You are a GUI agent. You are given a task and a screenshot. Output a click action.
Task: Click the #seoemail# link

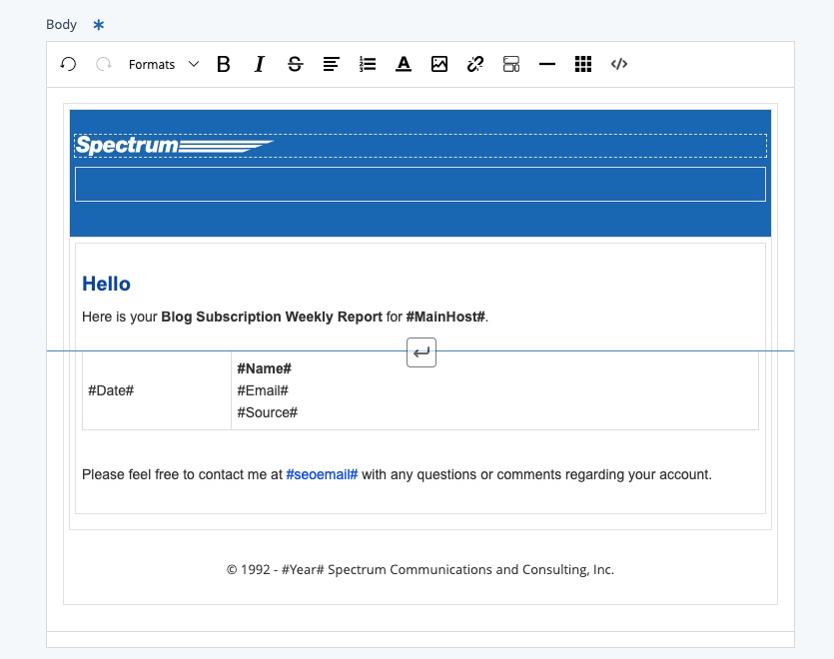click(x=322, y=474)
